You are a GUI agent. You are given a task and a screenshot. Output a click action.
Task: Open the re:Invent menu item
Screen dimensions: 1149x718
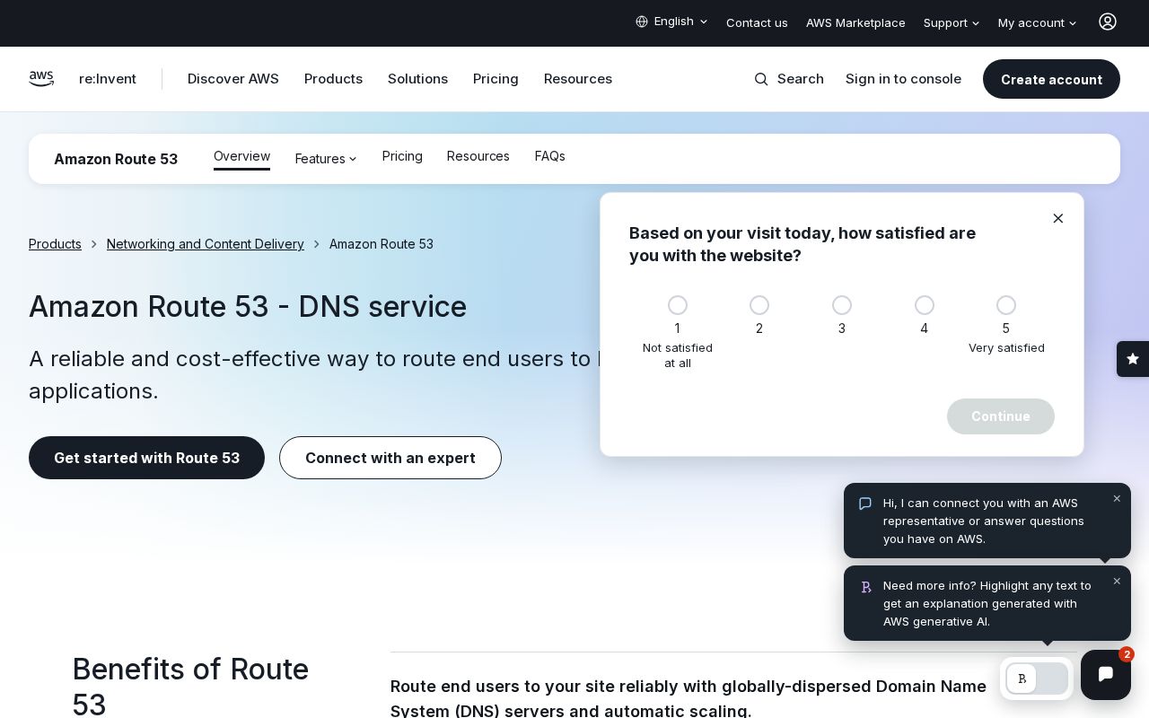click(108, 79)
